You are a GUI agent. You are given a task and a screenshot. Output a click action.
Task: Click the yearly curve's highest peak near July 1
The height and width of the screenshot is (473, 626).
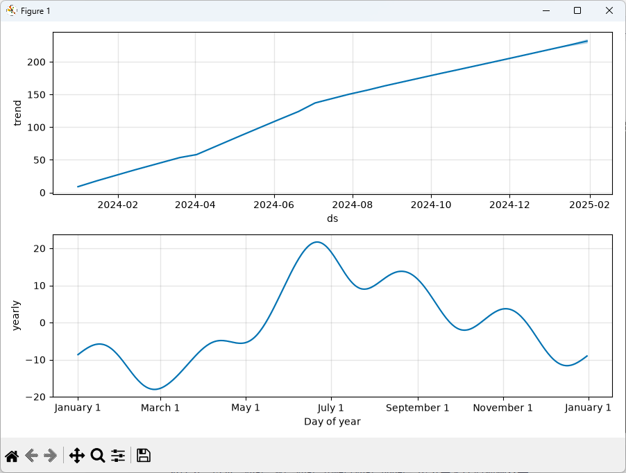(x=316, y=242)
